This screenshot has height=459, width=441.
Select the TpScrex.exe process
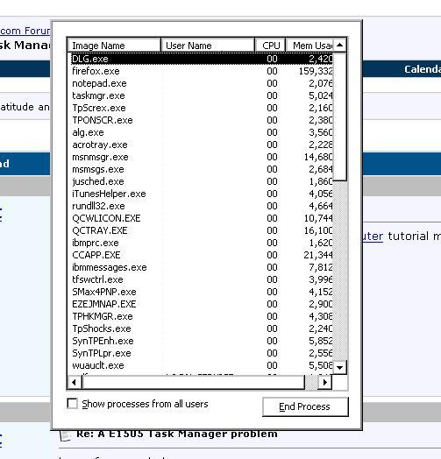click(x=202, y=108)
